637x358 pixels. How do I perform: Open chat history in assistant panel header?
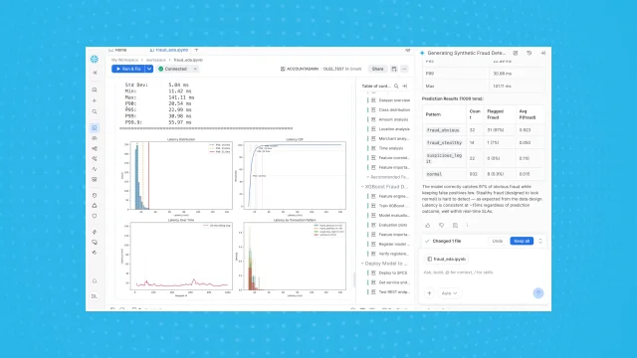click(x=529, y=53)
